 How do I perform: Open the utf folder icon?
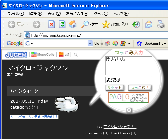pos(61,54)
